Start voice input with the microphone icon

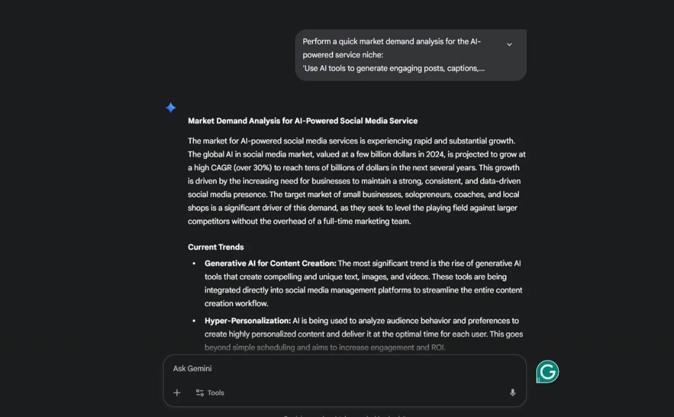click(512, 392)
